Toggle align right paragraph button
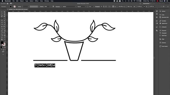Viewport: 170px width, 95px height. [106, 7]
